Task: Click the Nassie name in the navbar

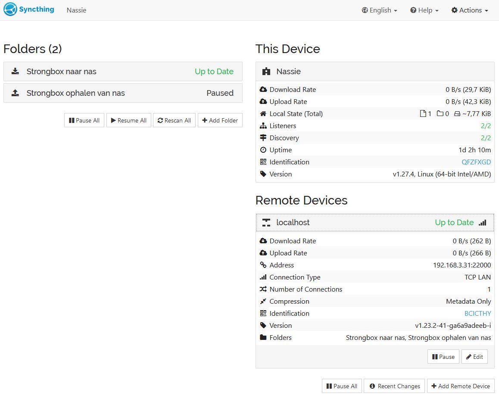Action: tap(76, 10)
